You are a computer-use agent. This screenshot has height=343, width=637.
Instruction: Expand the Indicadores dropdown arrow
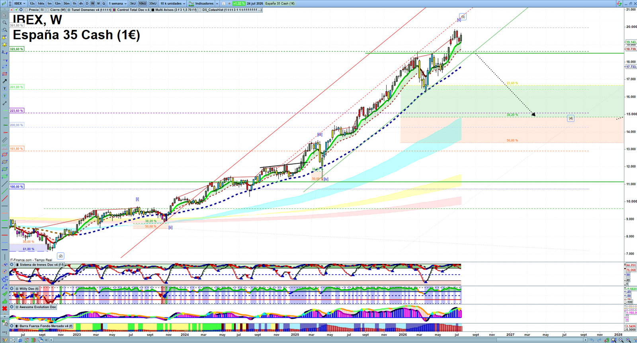coord(217,4)
